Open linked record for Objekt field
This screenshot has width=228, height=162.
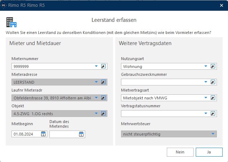103,113
